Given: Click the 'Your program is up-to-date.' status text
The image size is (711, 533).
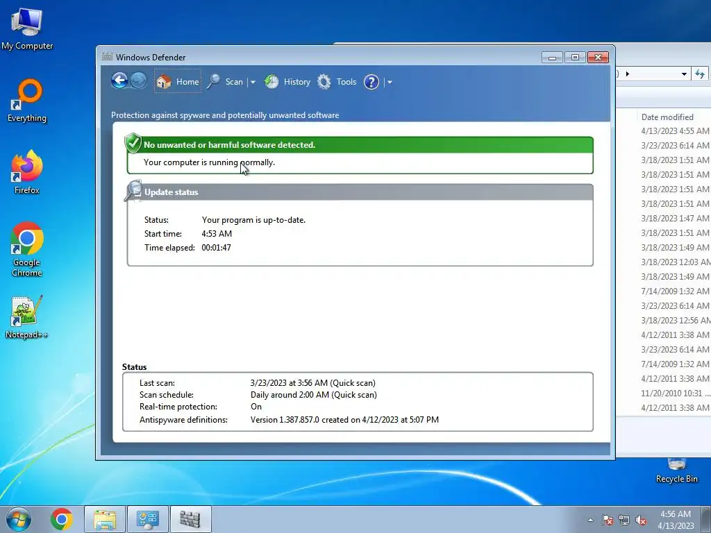Looking at the screenshot, I should pyautogui.click(x=253, y=220).
